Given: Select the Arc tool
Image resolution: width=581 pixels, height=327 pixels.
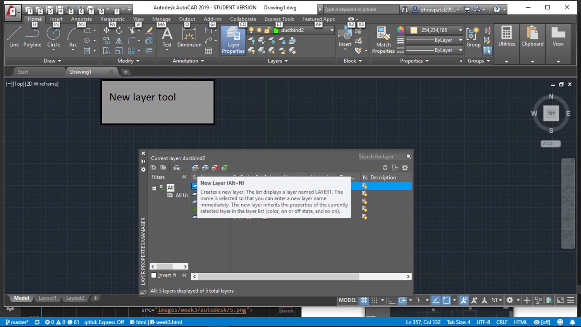Looking at the screenshot, I should (x=73, y=37).
